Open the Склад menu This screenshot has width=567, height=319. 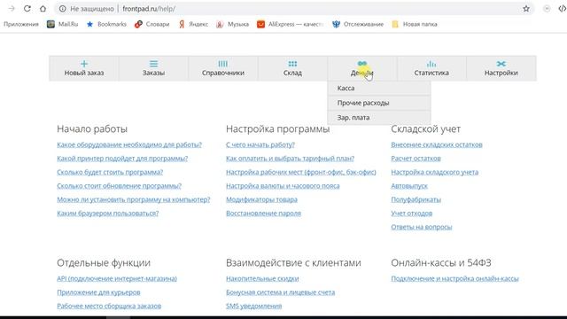pos(292,68)
